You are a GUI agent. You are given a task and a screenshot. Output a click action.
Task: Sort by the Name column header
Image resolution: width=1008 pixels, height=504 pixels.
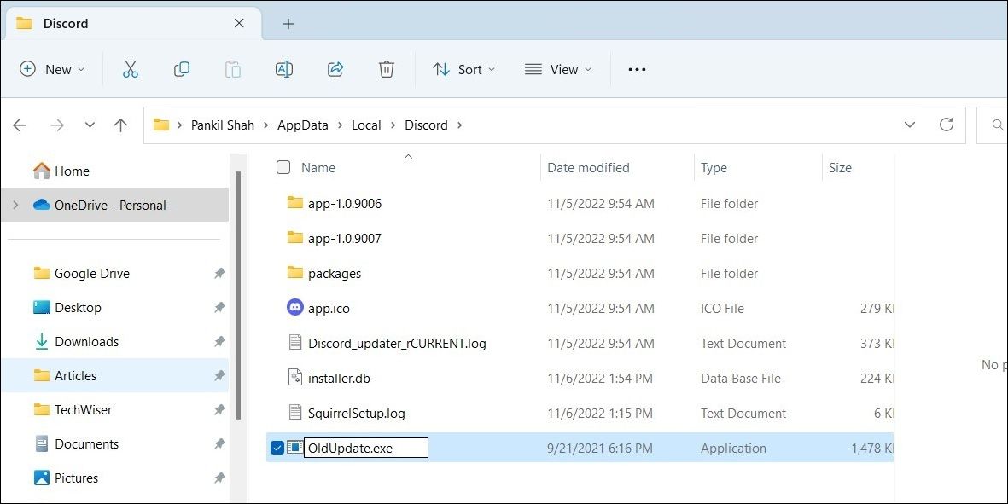318,167
